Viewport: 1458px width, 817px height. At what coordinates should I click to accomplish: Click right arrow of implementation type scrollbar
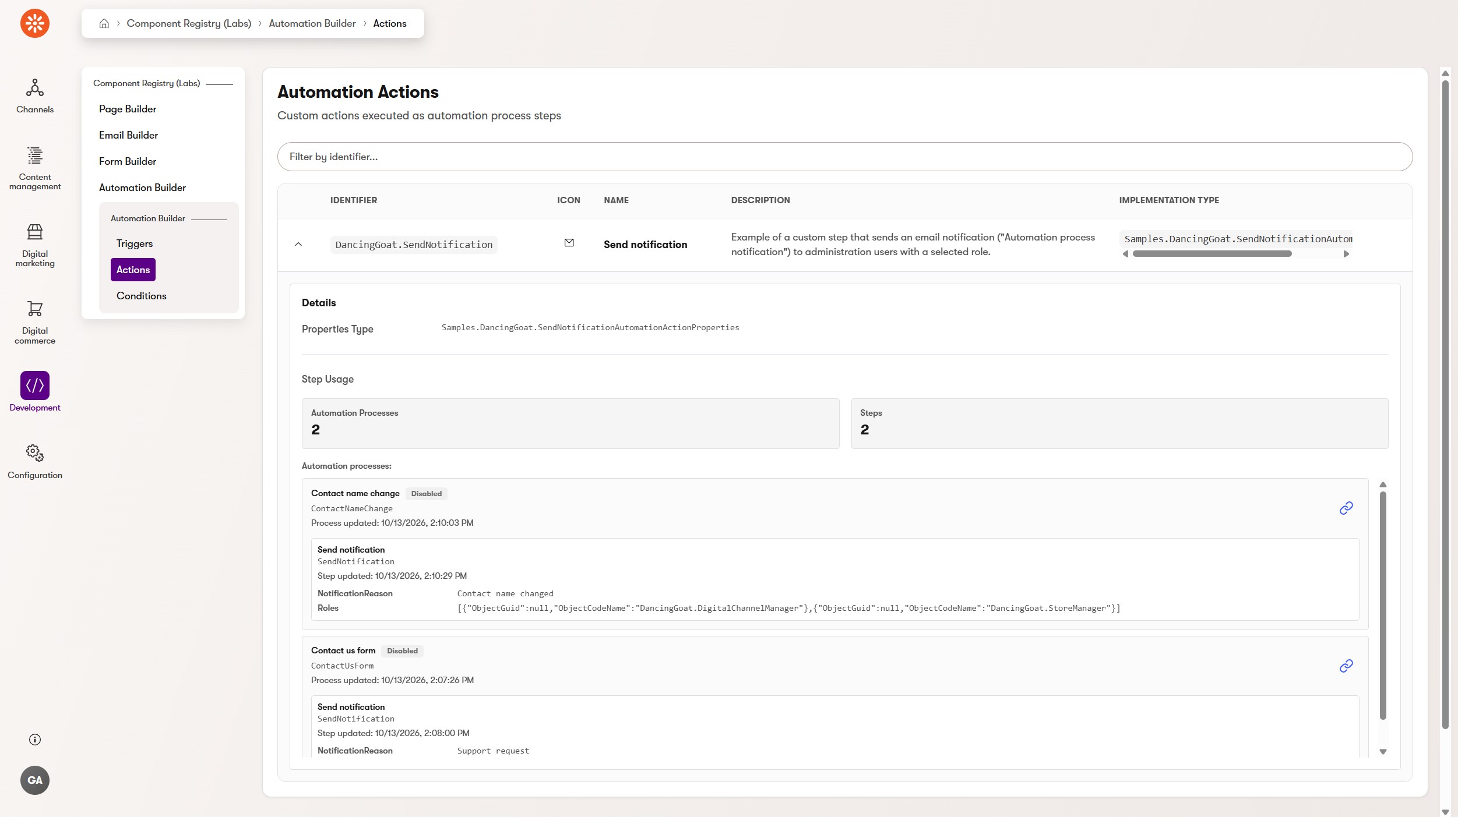(x=1346, y=254)
